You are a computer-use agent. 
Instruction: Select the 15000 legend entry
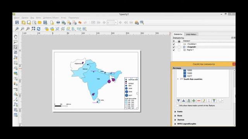tap(189, 73)
